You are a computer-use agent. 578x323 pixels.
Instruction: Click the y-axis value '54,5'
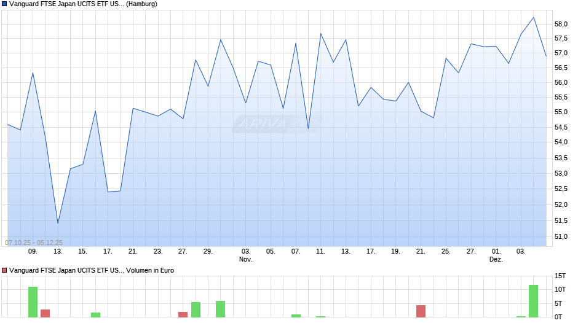pos(561,128)
